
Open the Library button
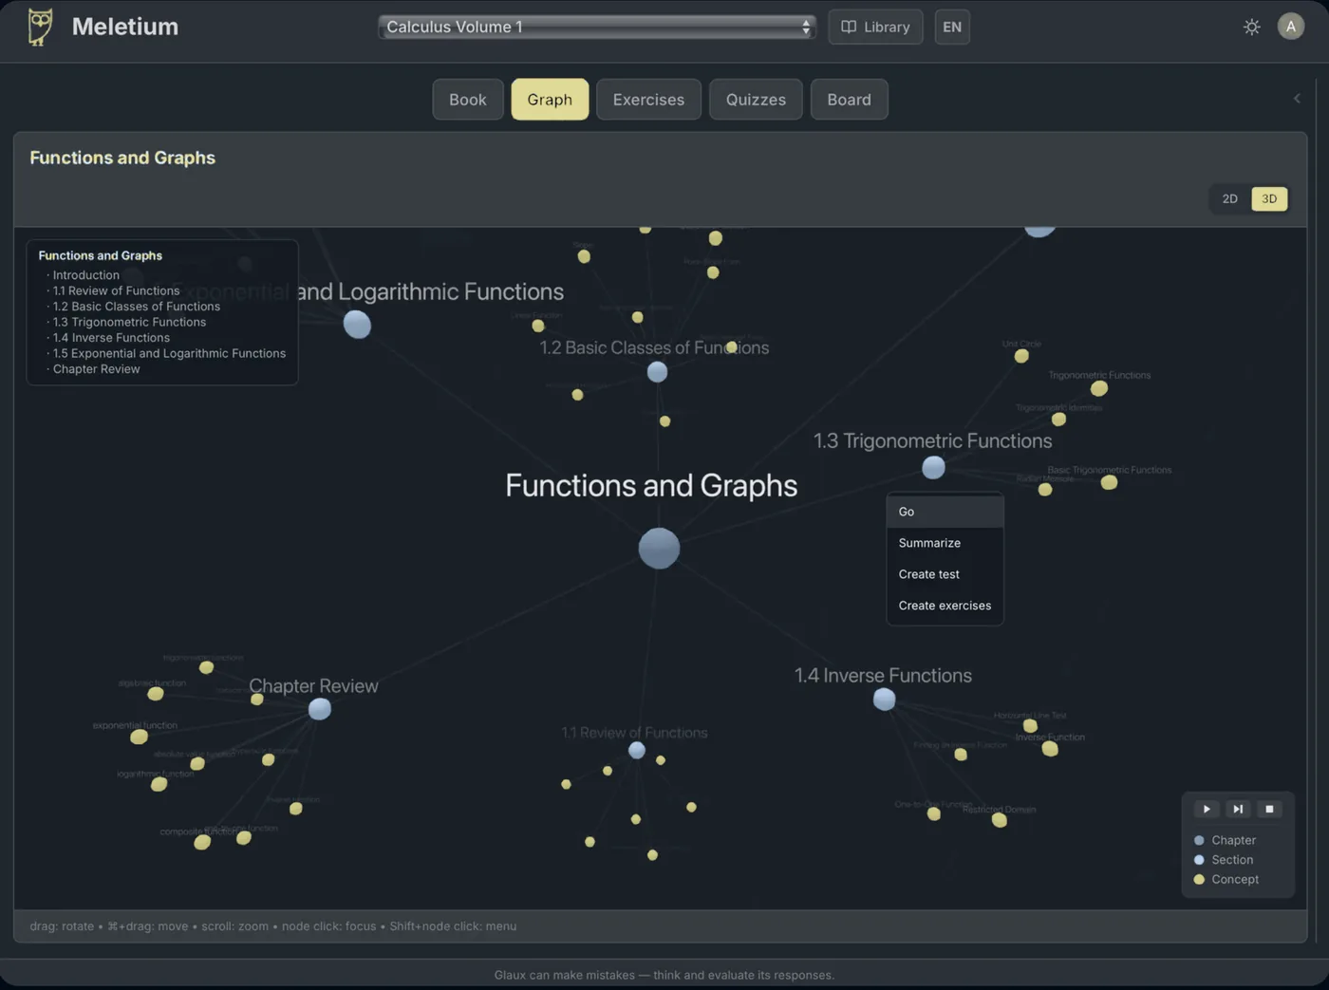pyautogui.click(x=875, y=27)
